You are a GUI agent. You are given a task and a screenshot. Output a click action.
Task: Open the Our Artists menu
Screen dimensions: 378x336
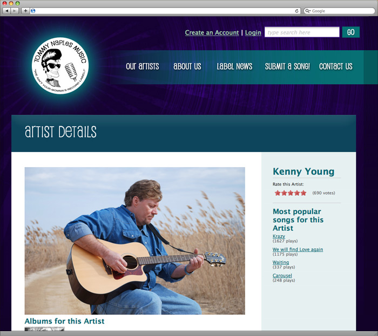pos(142,66)
